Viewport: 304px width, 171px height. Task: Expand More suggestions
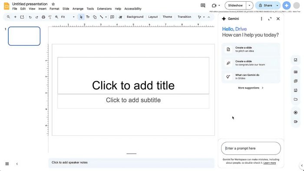(x=251, y=88)
